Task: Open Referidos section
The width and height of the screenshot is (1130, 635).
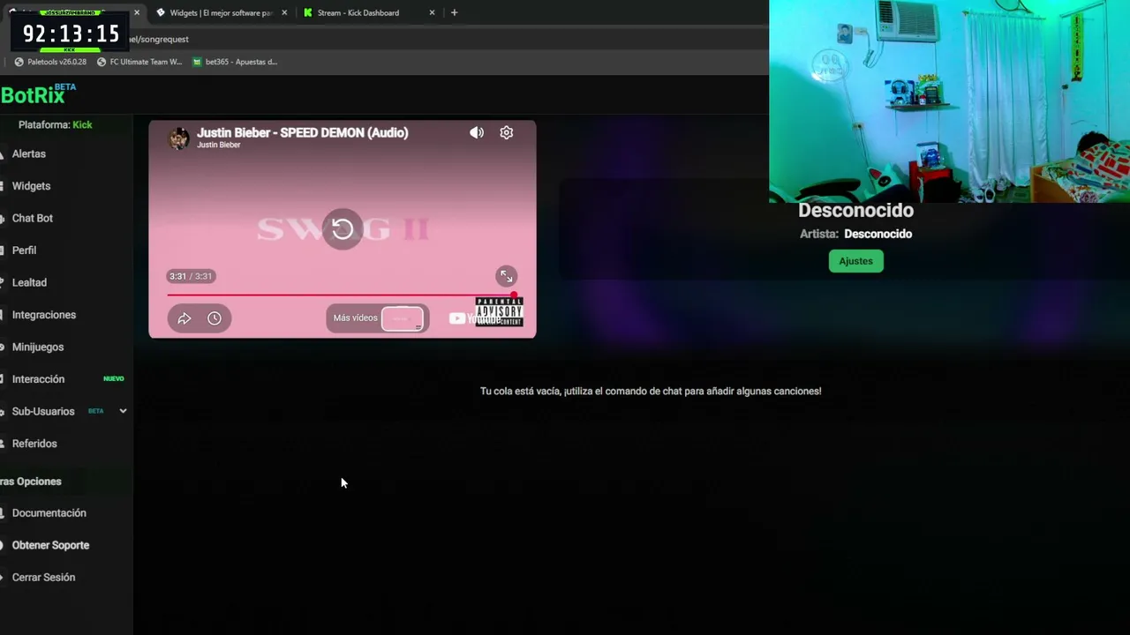Action: 34,444
